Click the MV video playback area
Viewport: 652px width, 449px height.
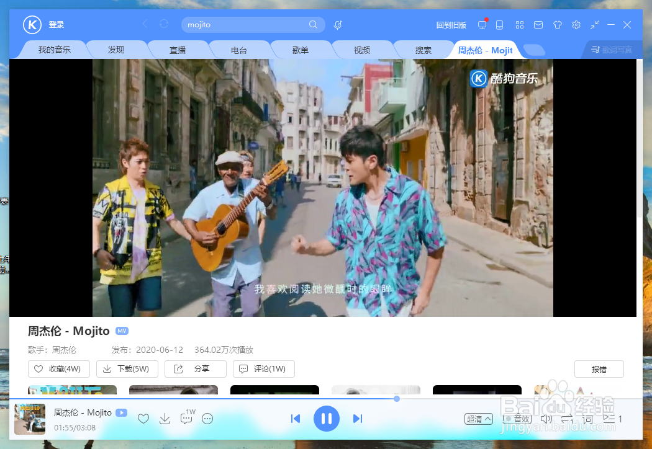[323, 188]
